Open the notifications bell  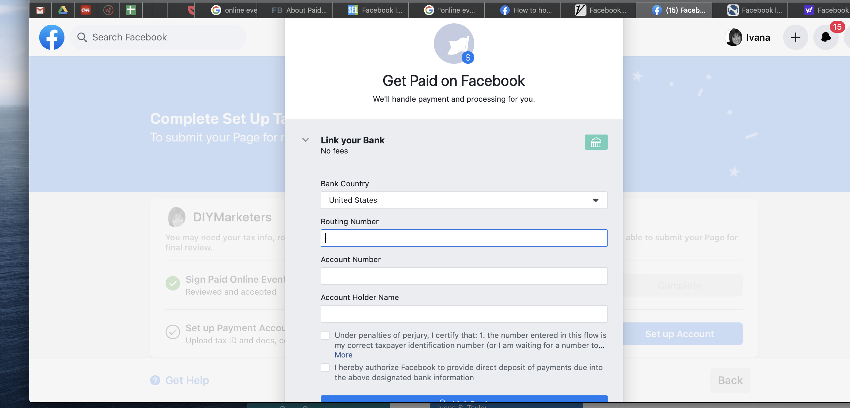(826, 37)
